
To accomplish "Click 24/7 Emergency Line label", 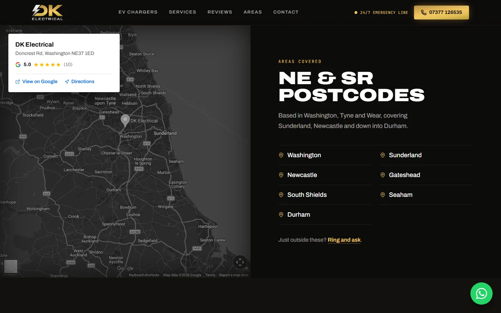I will pyautogui.click(x=384, y=13).
